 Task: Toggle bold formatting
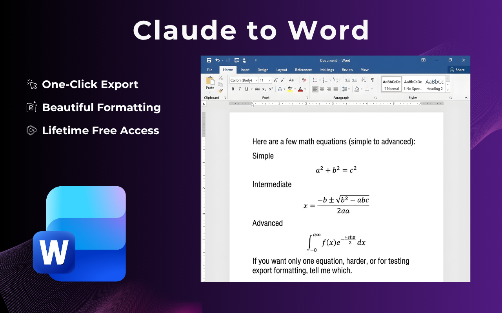tap(233, 89)
